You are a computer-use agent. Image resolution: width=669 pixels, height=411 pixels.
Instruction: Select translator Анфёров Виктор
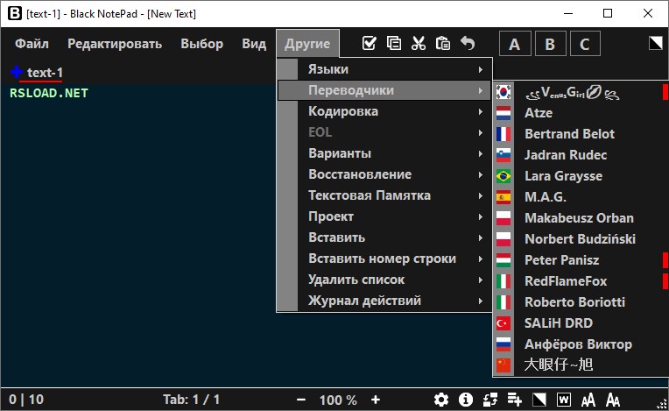pos(581,344)
